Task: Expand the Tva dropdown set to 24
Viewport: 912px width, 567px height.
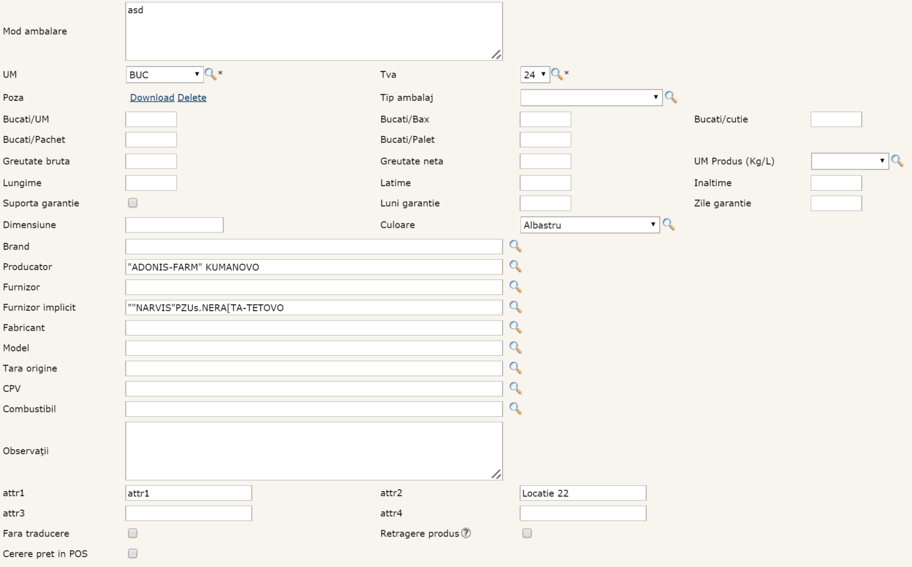Action: click(x=535, y=75)
